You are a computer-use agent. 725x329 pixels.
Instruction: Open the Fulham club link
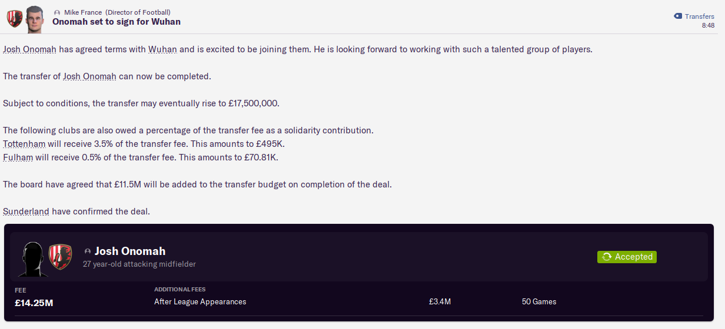point(18,157)
